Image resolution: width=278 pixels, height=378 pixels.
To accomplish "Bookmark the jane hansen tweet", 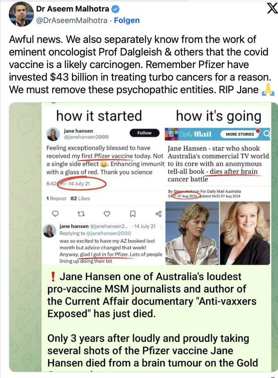I will [133, 214].
